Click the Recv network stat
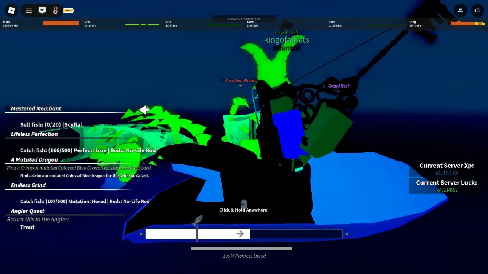 point(335,24)
